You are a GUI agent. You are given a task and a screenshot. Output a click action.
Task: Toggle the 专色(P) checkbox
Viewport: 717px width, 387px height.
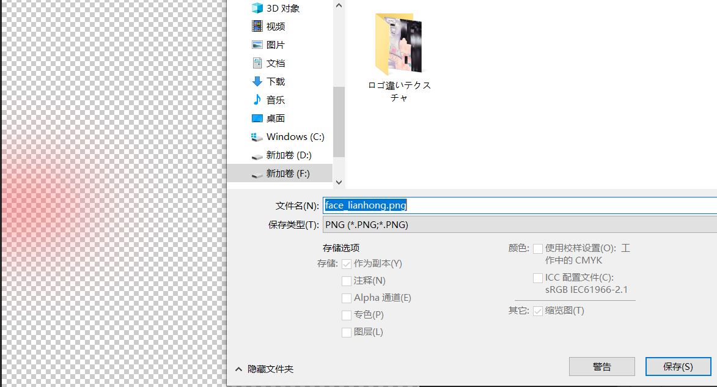point(347,315)
